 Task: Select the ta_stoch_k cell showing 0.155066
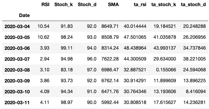click(x=167, y=70)
